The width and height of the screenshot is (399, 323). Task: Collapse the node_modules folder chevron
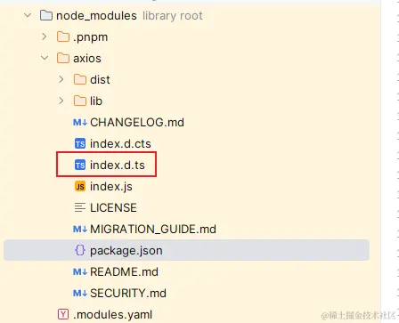28,15
